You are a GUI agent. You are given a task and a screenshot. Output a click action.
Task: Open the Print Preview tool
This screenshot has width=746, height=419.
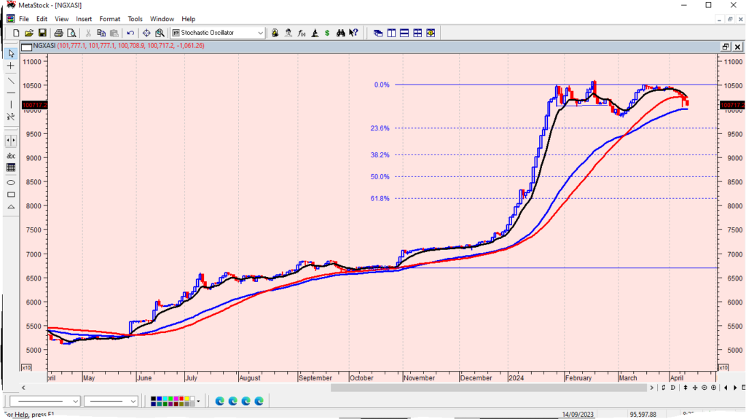pos(71,33)
